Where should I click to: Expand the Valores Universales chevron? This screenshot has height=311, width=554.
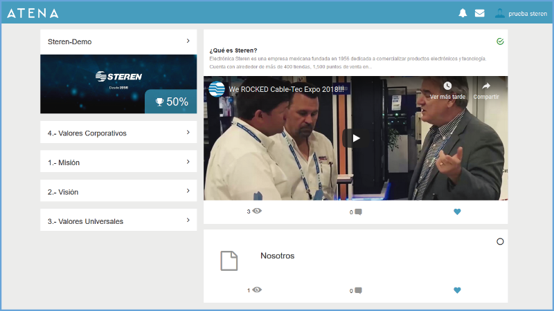coord(188,220)
